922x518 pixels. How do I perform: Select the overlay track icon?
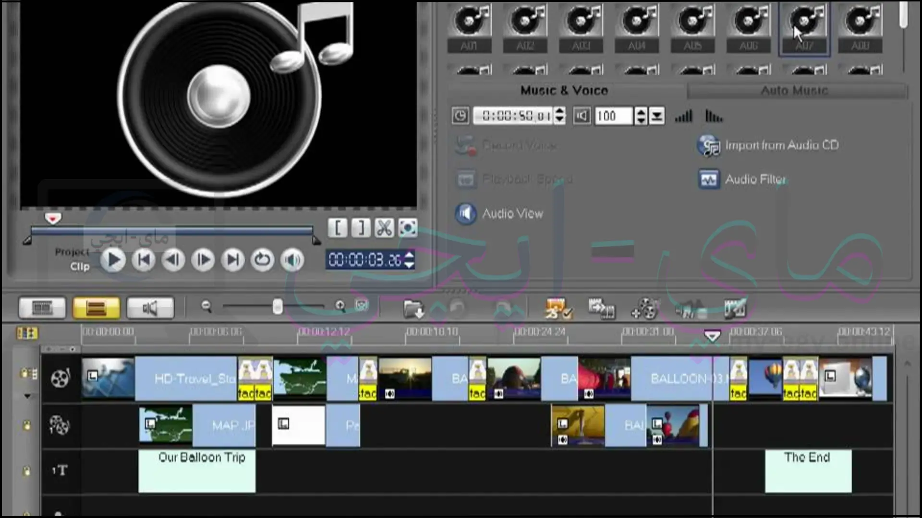pos(60,425)
